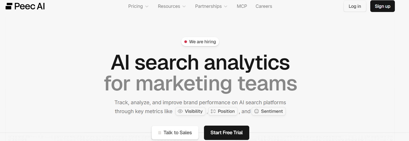409x141 pixels.
Task: Click the red dot in hiring badge
Action: click(x=186, y=42)
